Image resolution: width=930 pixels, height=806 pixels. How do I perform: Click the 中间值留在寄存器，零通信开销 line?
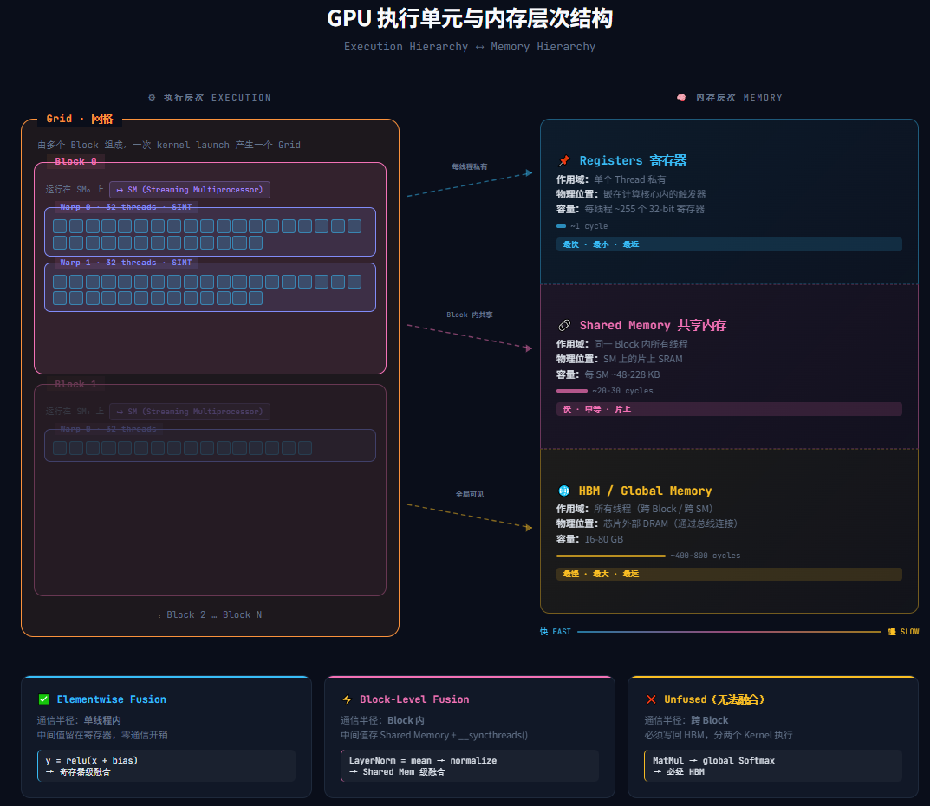pyautogui.click(x=102, y=735)
